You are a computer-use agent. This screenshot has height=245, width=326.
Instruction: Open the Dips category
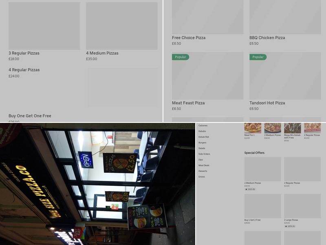(x=201, y=160)
